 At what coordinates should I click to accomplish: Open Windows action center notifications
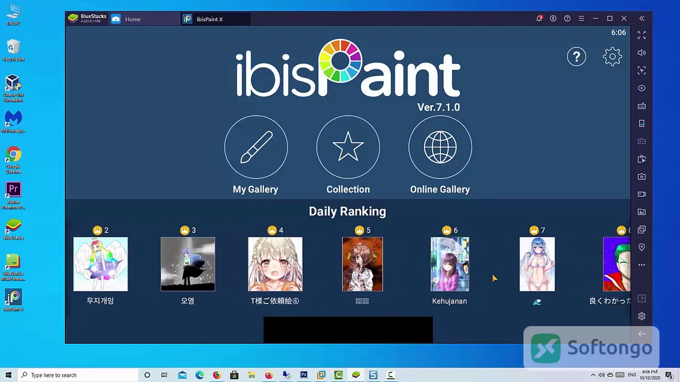point(669,375)
